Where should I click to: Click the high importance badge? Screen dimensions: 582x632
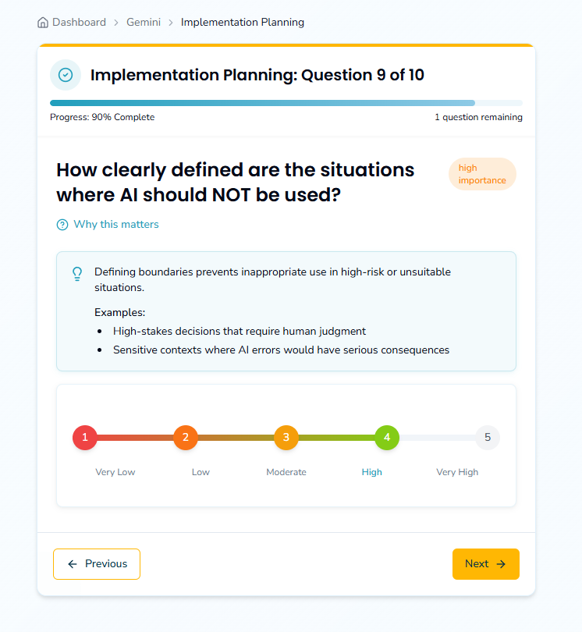coord(482,174)
